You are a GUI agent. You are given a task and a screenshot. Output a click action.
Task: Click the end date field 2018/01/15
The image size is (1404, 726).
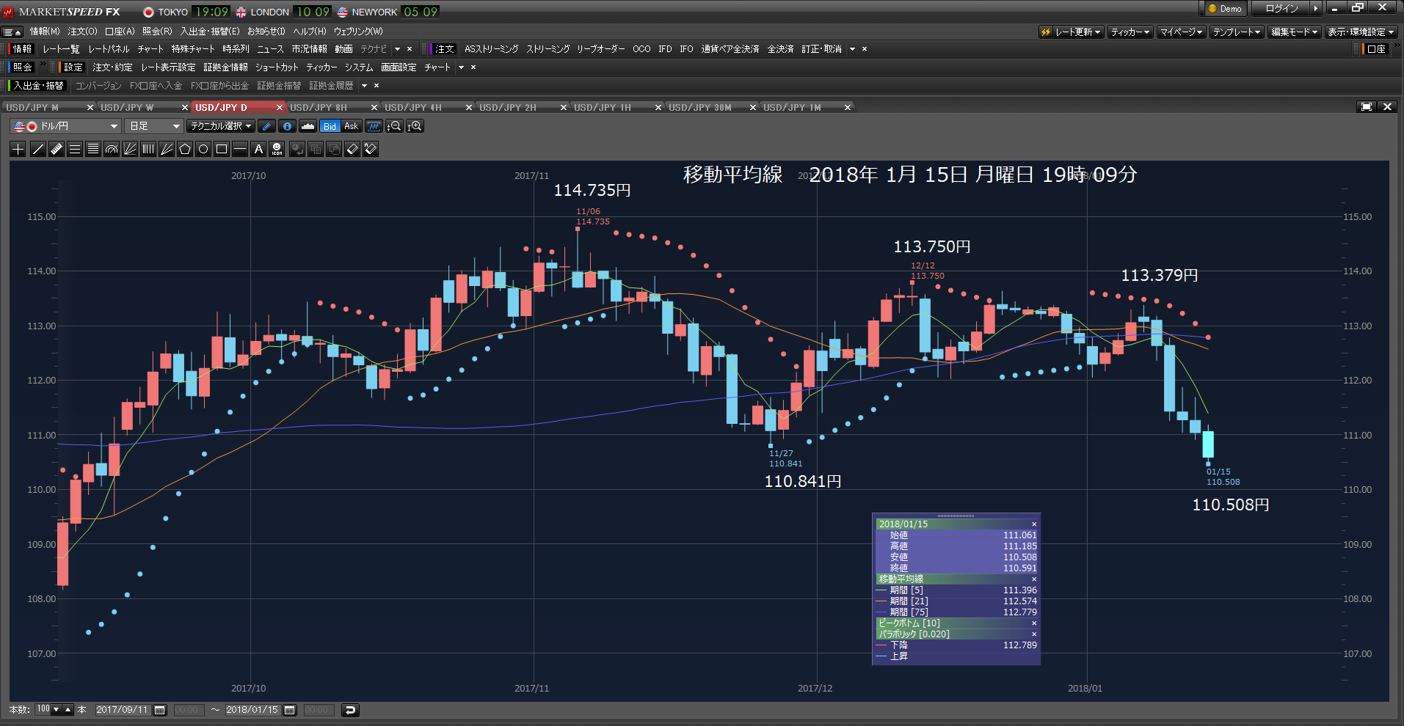(252, 710)
